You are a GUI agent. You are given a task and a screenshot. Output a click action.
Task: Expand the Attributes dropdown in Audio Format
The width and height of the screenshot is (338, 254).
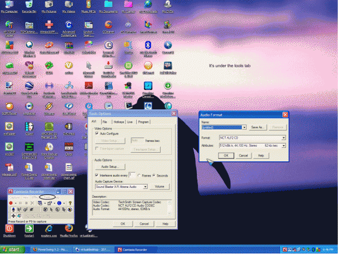tap(284, 146)
